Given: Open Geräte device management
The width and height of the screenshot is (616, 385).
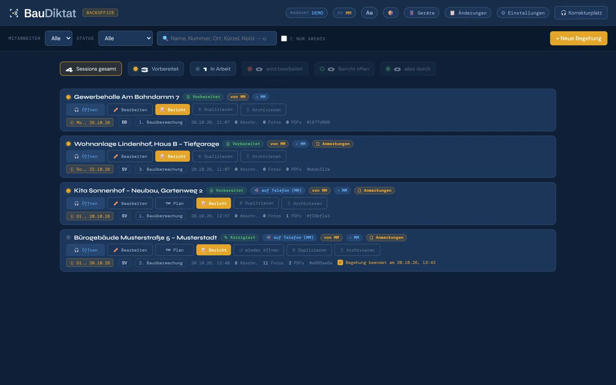Looking at the screenshot, I should [422, 13].
